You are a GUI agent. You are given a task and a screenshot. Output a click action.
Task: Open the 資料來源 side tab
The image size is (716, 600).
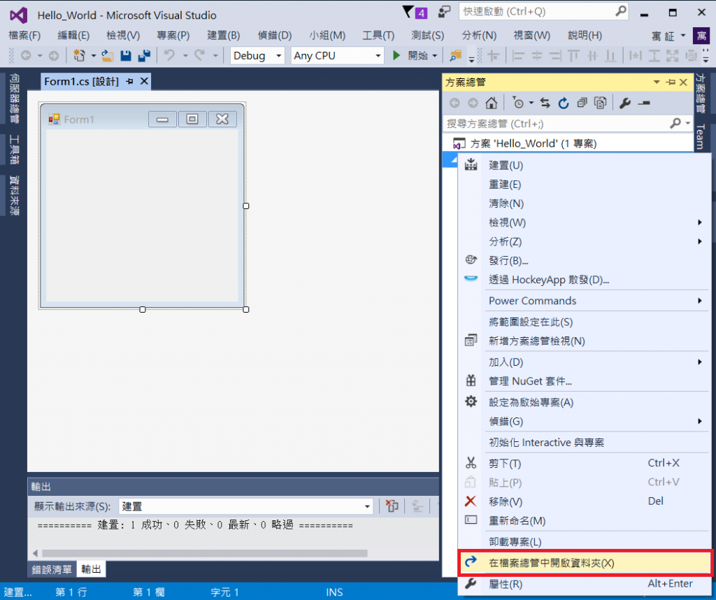pos(14,195)
